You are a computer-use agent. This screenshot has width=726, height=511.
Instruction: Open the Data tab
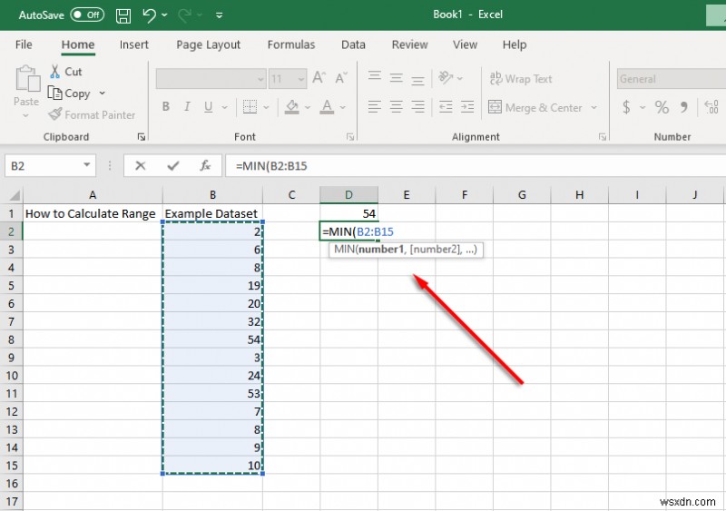pos(353,45)
